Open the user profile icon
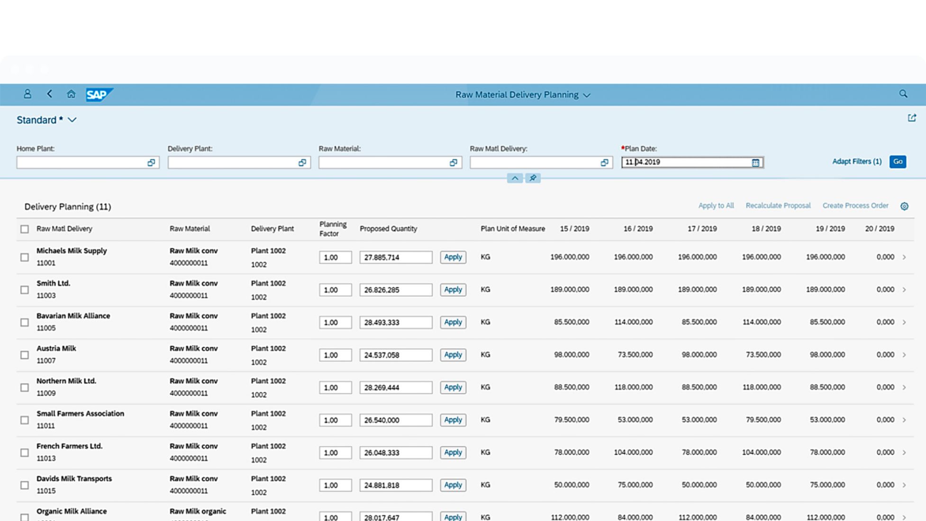 (27, 94)
